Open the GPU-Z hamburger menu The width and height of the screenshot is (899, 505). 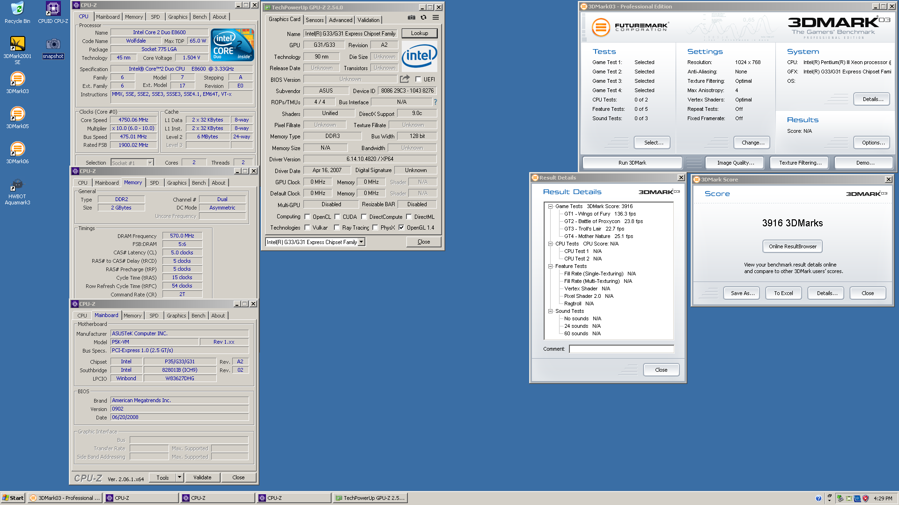click(435, 18)
